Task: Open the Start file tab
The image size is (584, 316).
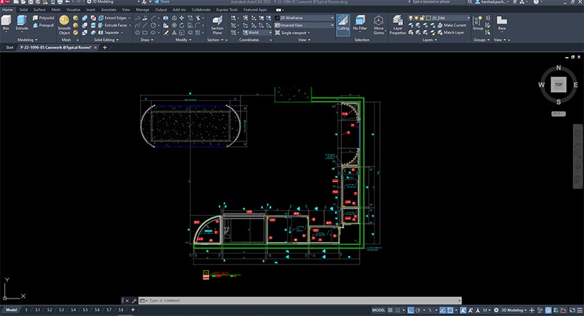Action: (9, 47)
